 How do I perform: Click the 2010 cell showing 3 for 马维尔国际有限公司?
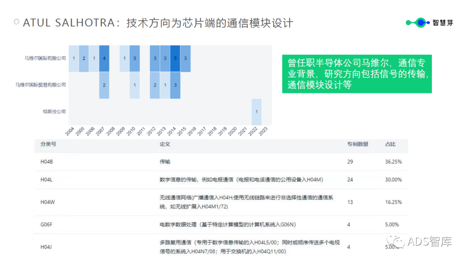coord(134,58)
